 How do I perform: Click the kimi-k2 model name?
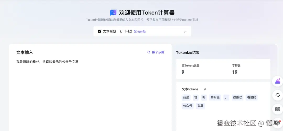tap(126, 32)
